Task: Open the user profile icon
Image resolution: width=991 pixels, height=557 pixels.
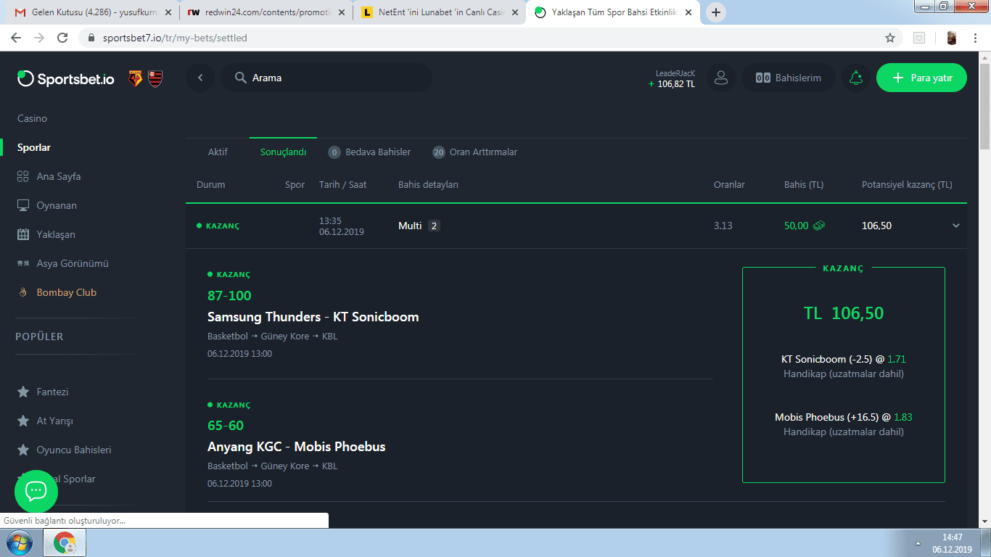Action: 720,78
